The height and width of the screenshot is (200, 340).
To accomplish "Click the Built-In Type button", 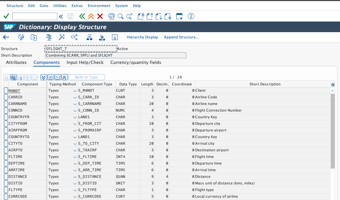I will point(86,77).
